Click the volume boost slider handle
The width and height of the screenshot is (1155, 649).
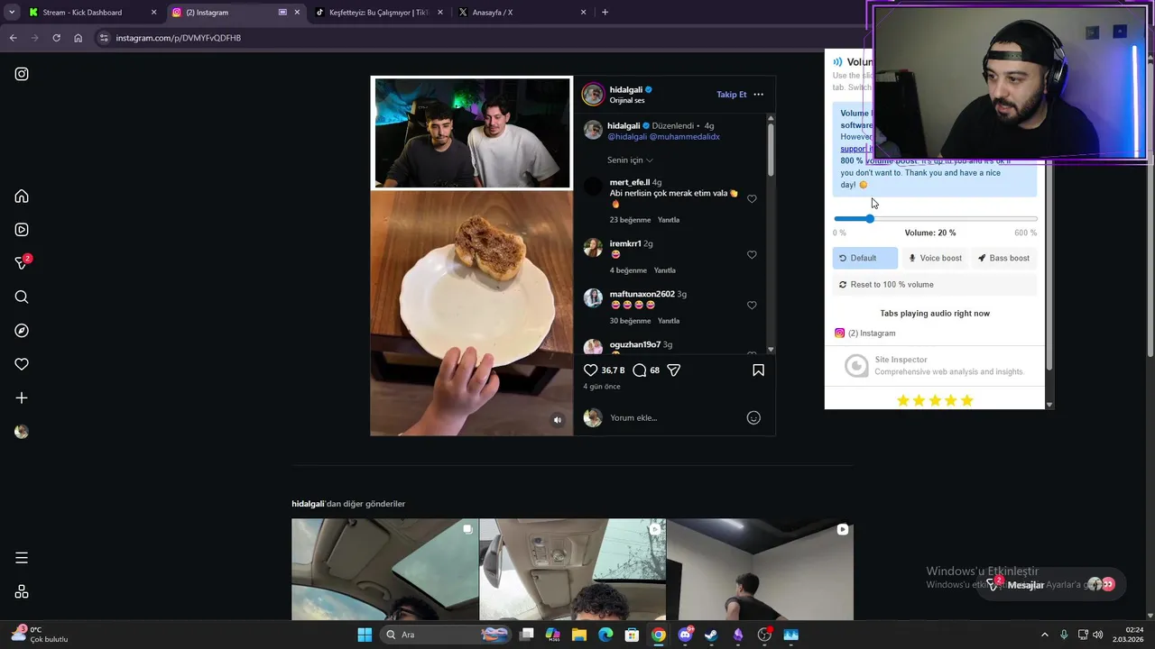870,219
